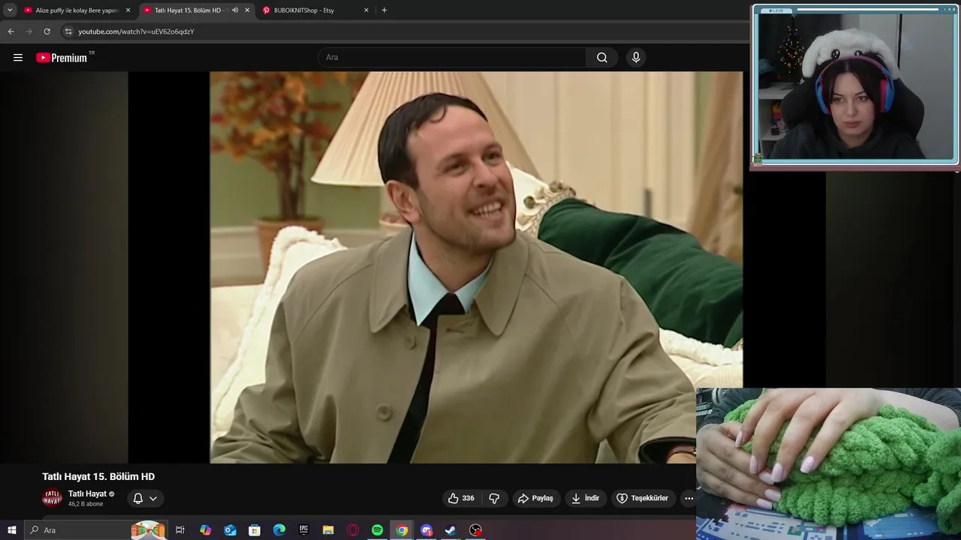Mute the tab via speaker icon
The image size is (961, 540).
235,10
